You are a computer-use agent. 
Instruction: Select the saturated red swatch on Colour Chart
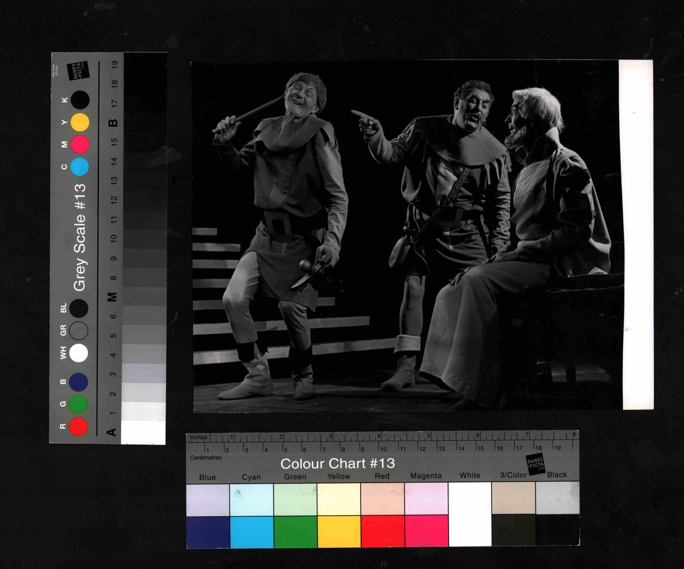point(382,531)
